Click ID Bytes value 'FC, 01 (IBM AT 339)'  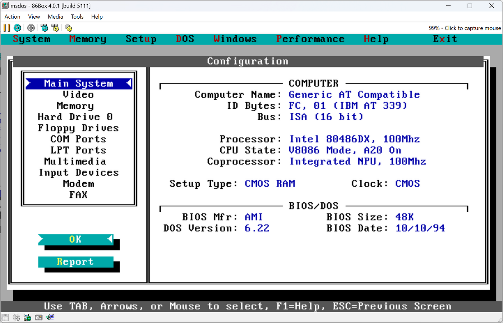[348, 106]
